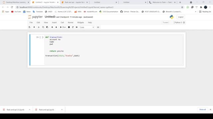
Task: Move selected cell down arrow
Action: [x=56, y=27]
